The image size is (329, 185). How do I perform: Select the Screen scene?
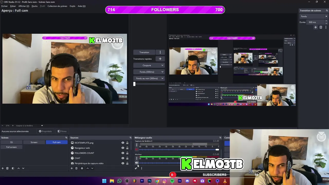[x=34, y=142]
